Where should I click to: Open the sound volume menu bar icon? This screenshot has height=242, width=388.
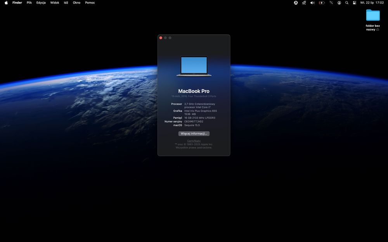pos(312,3)
